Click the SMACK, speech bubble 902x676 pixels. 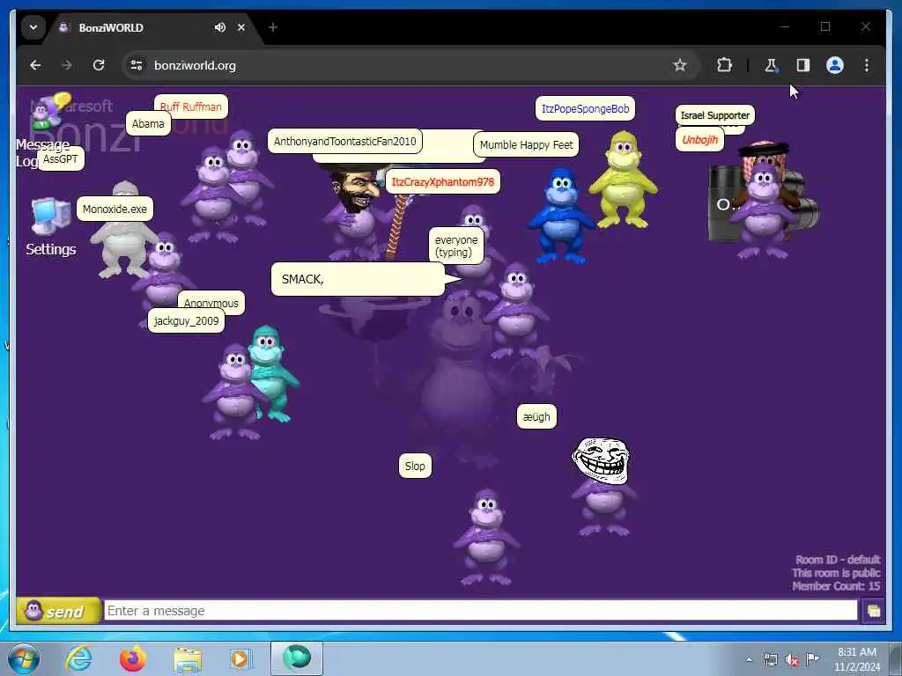(358, 279)
